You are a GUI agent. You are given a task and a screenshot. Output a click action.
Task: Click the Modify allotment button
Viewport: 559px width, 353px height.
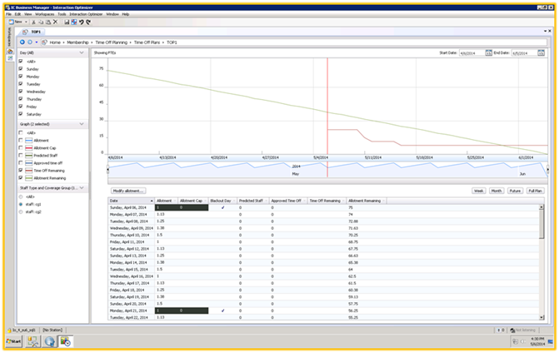pyautogui.click(x=128, y=191)
